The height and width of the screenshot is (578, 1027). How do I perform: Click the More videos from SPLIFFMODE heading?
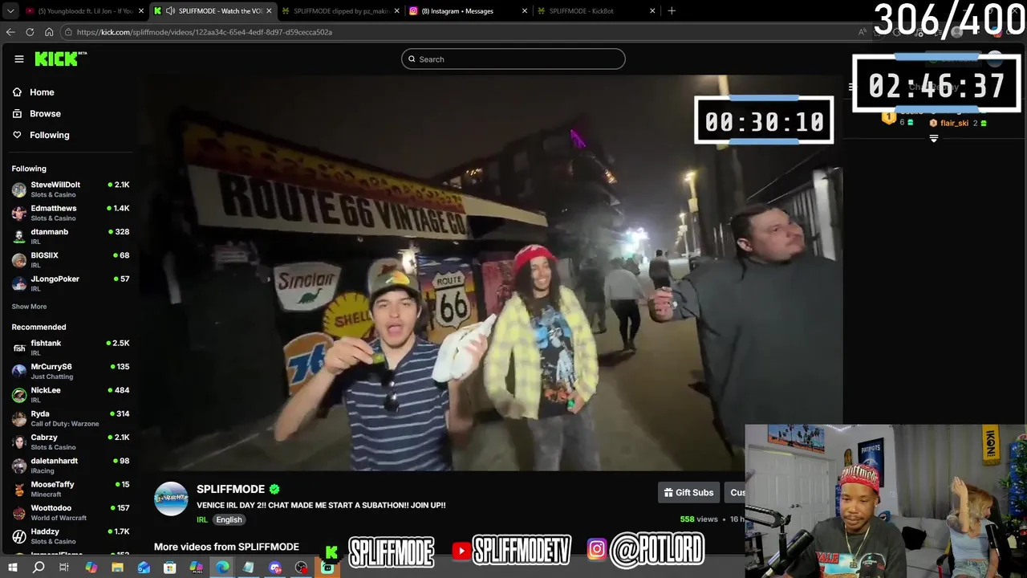tap(226, 547)
